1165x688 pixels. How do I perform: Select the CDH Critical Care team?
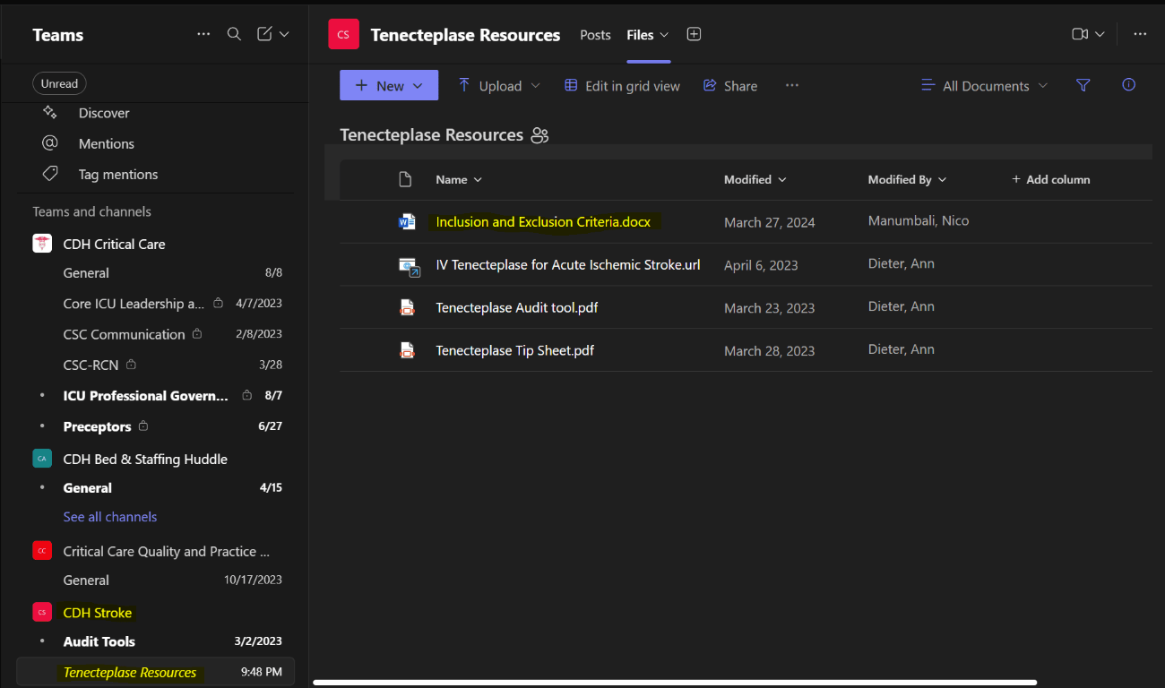click(114, 244)
